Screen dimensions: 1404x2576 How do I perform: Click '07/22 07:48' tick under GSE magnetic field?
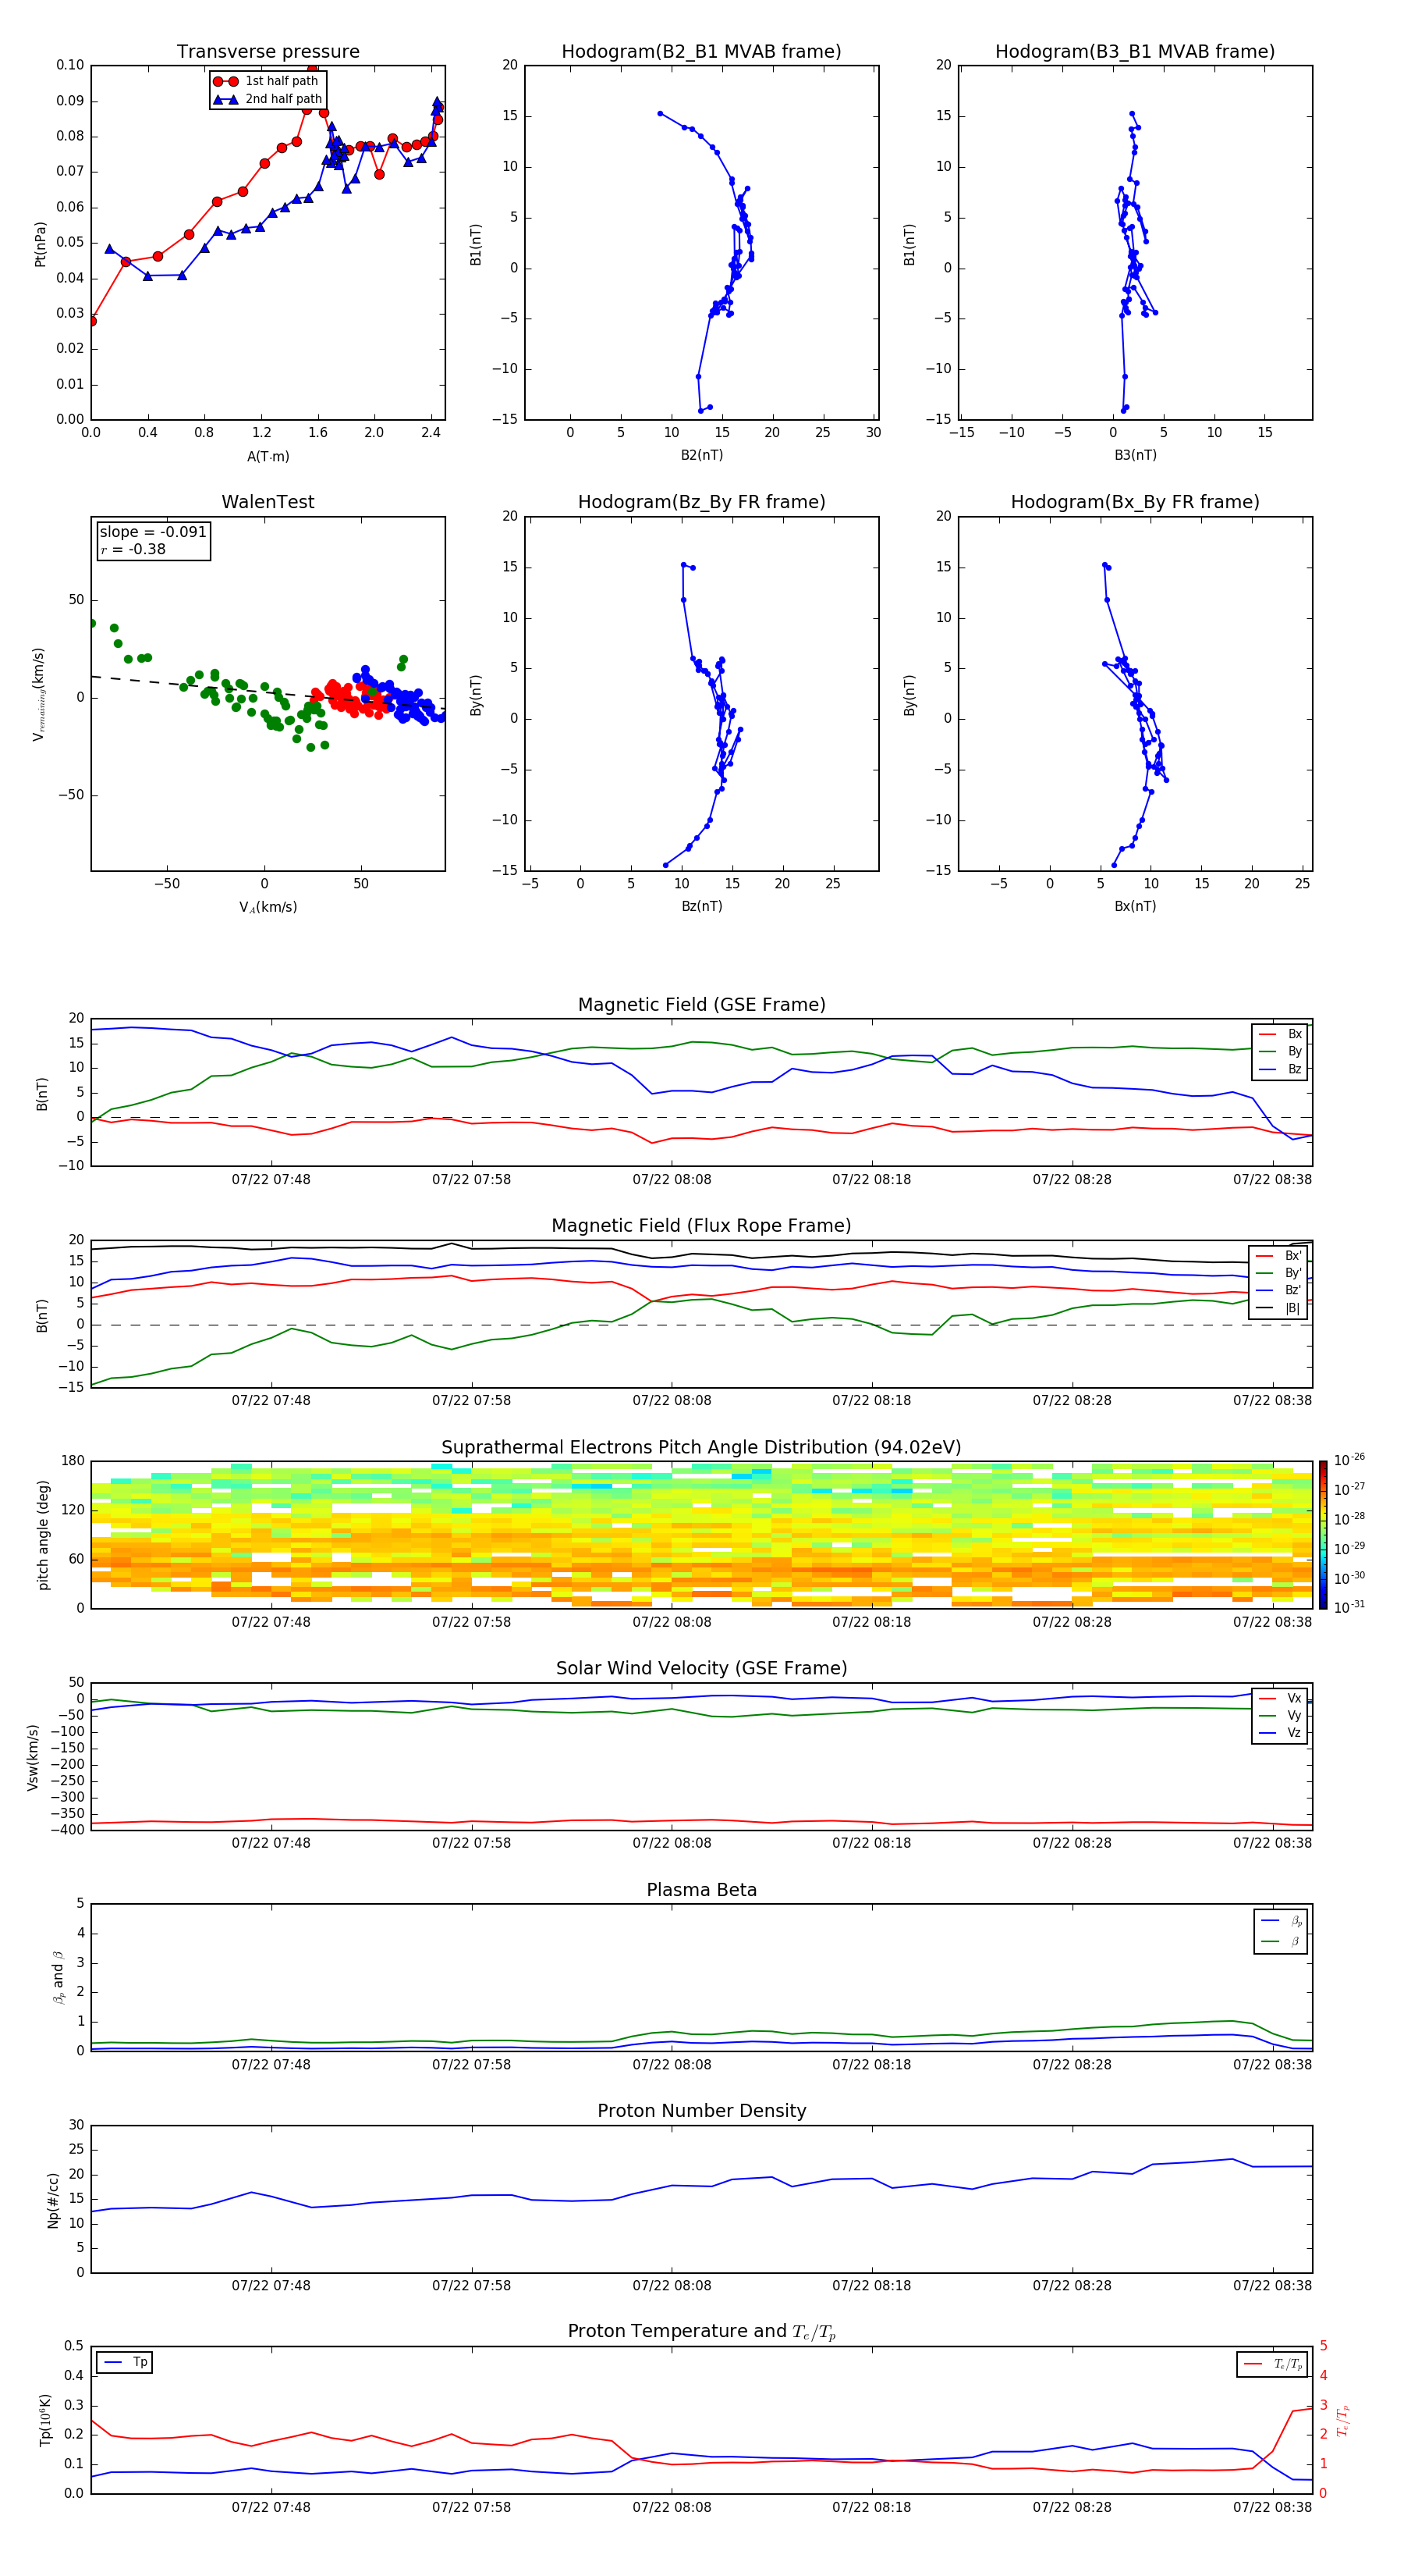click(271, 1180)
